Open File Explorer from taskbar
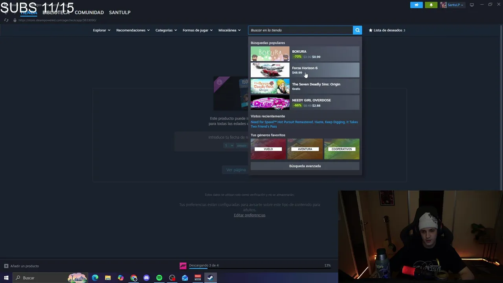 (108, 278)
